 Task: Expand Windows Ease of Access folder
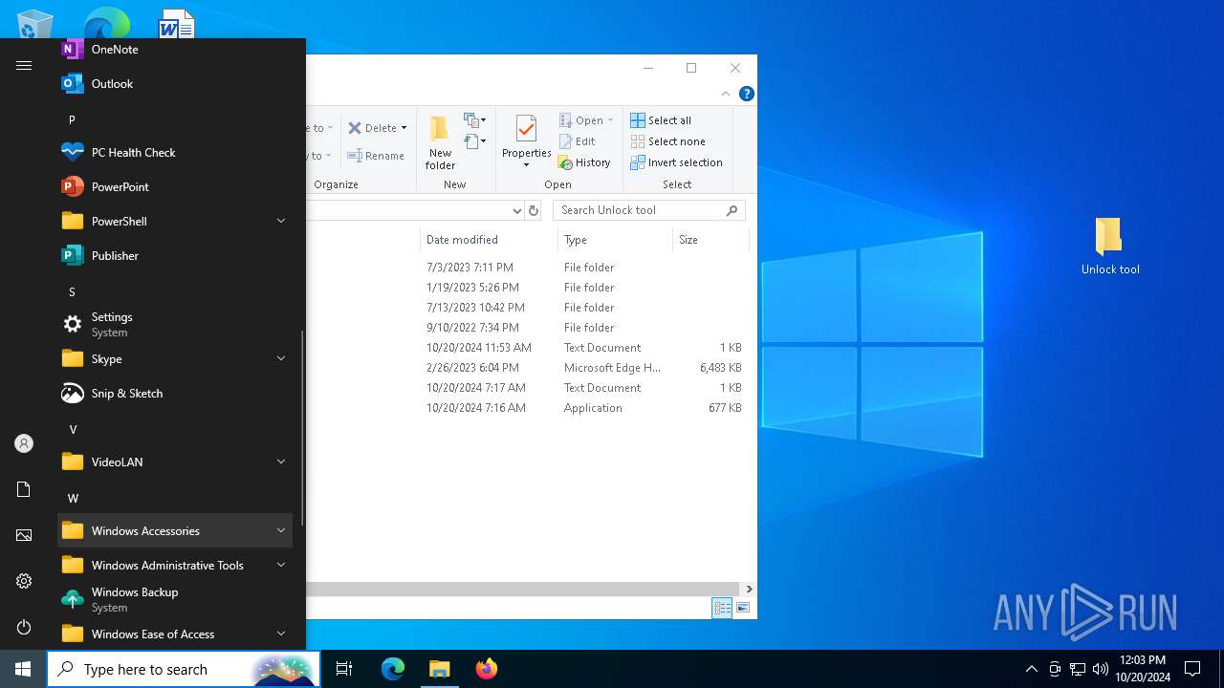[x=175, y=634]
